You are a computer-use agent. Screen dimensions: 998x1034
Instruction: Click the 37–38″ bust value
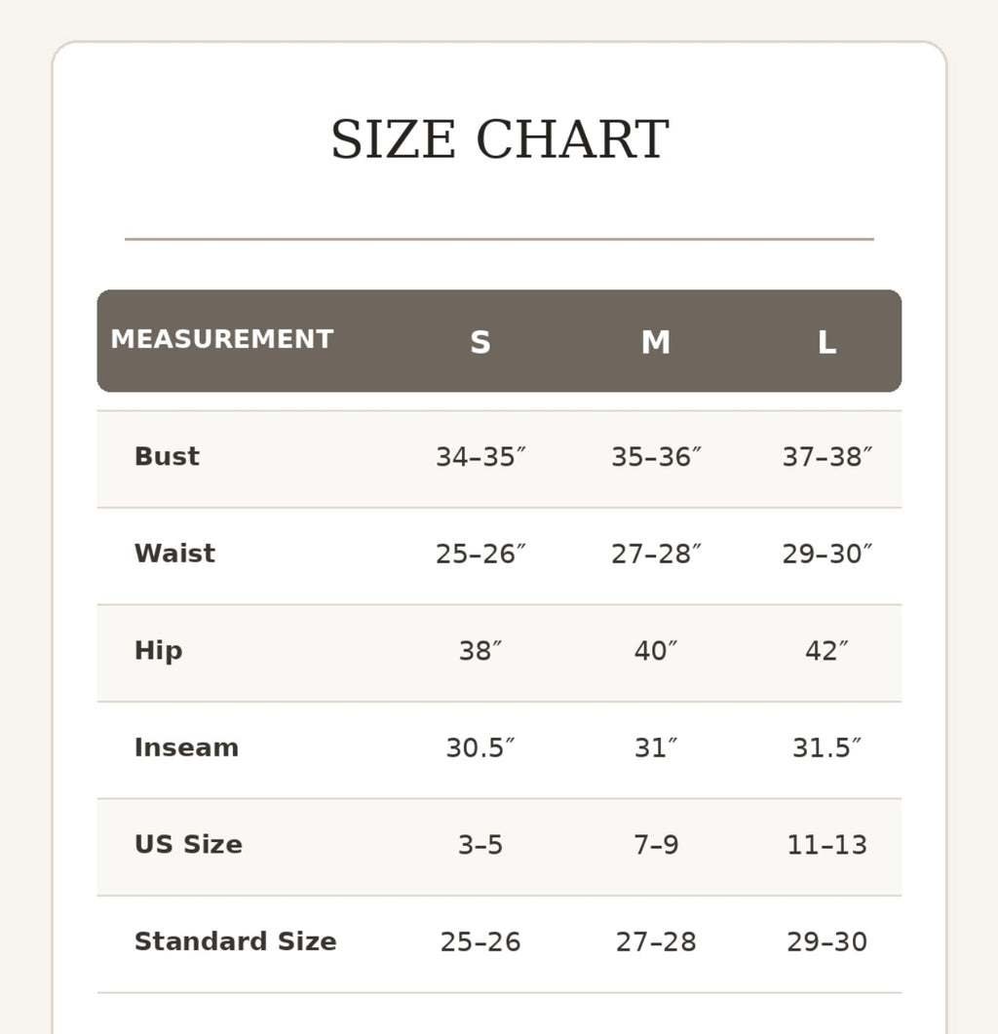[x=827, y=457]
